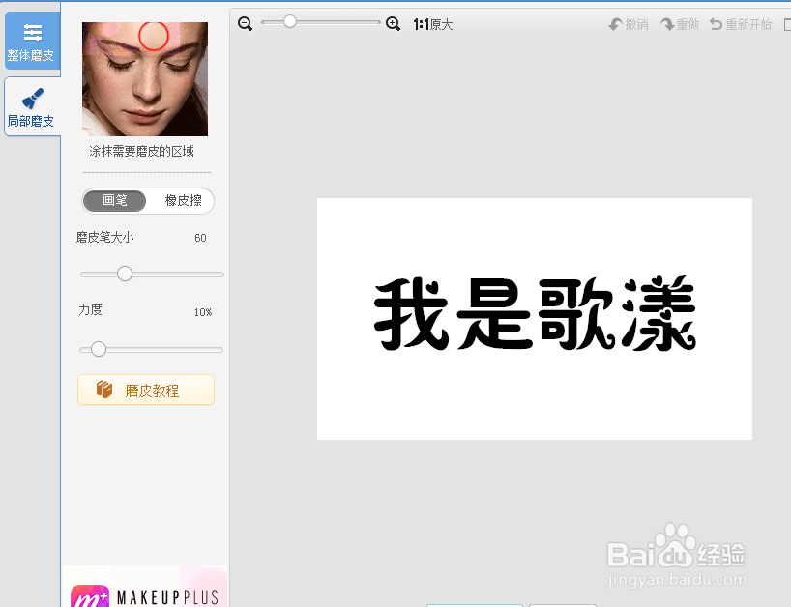Switch to 画笔 brush mode
This screenshot has height=607, width=791.
(114, 201)
